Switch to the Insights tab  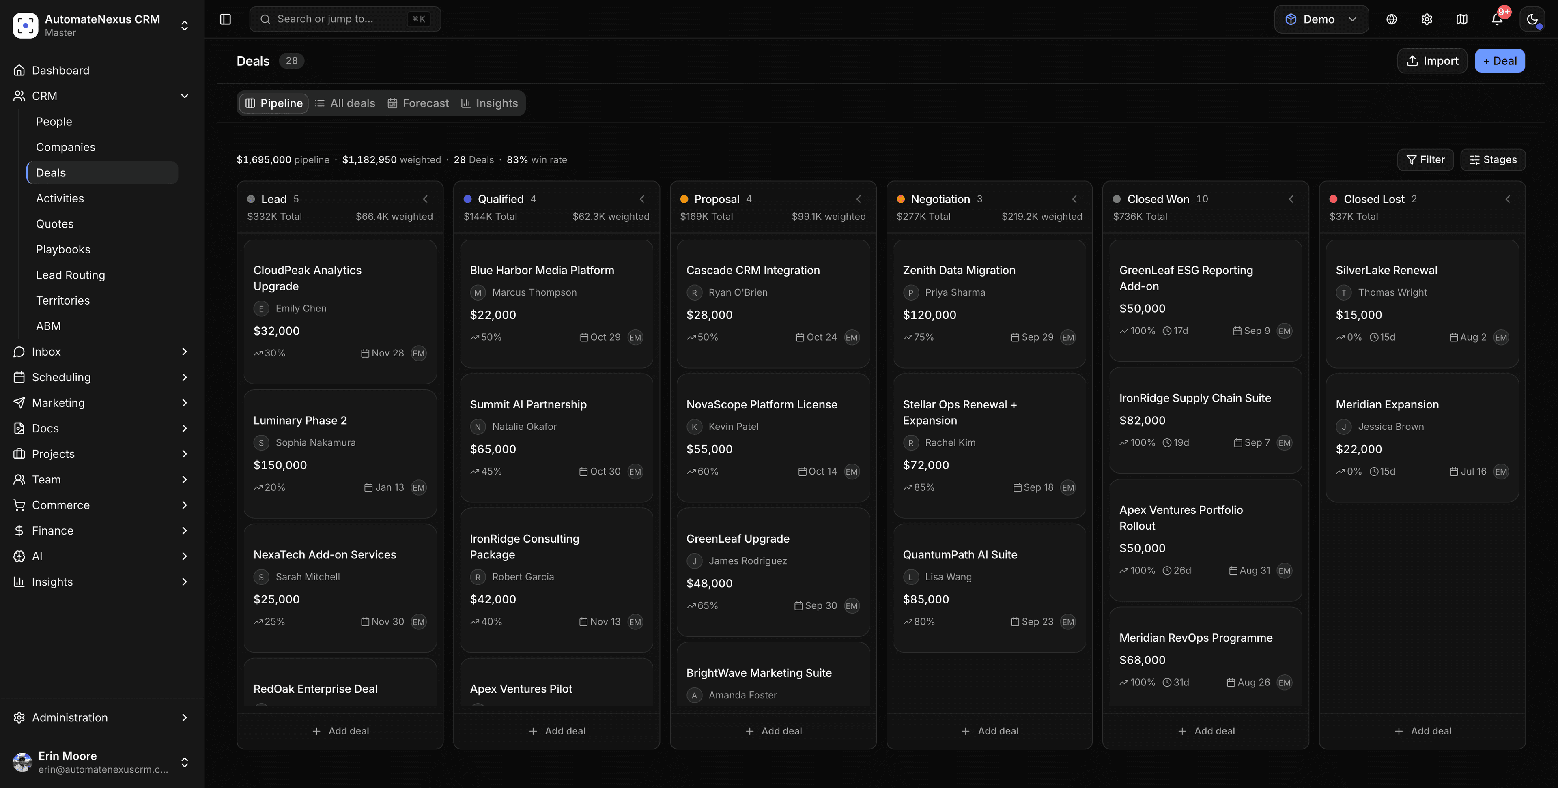pos(489,103)
